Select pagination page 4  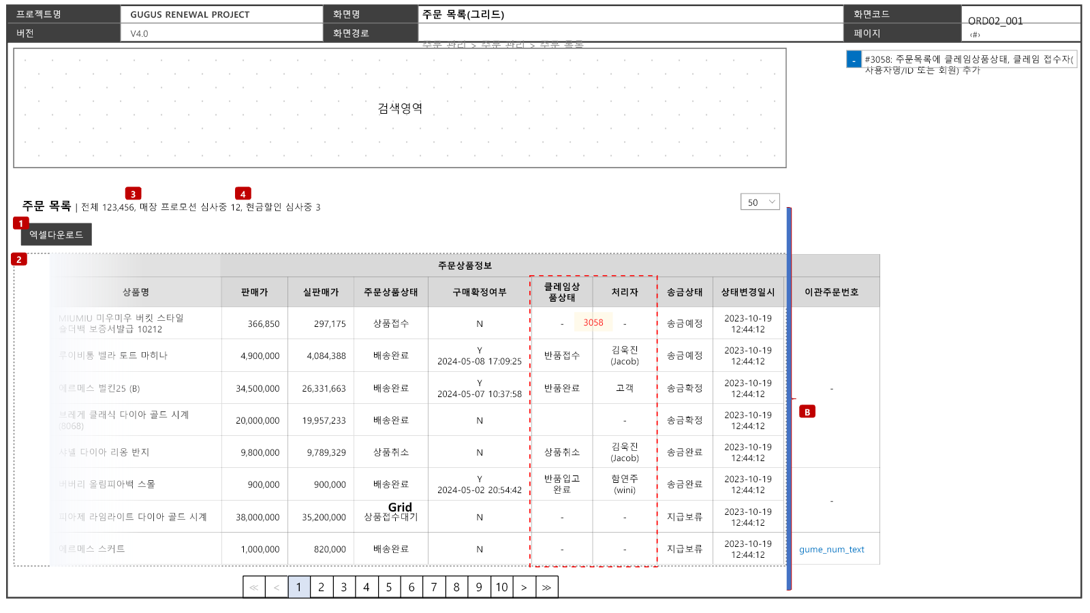367,587
